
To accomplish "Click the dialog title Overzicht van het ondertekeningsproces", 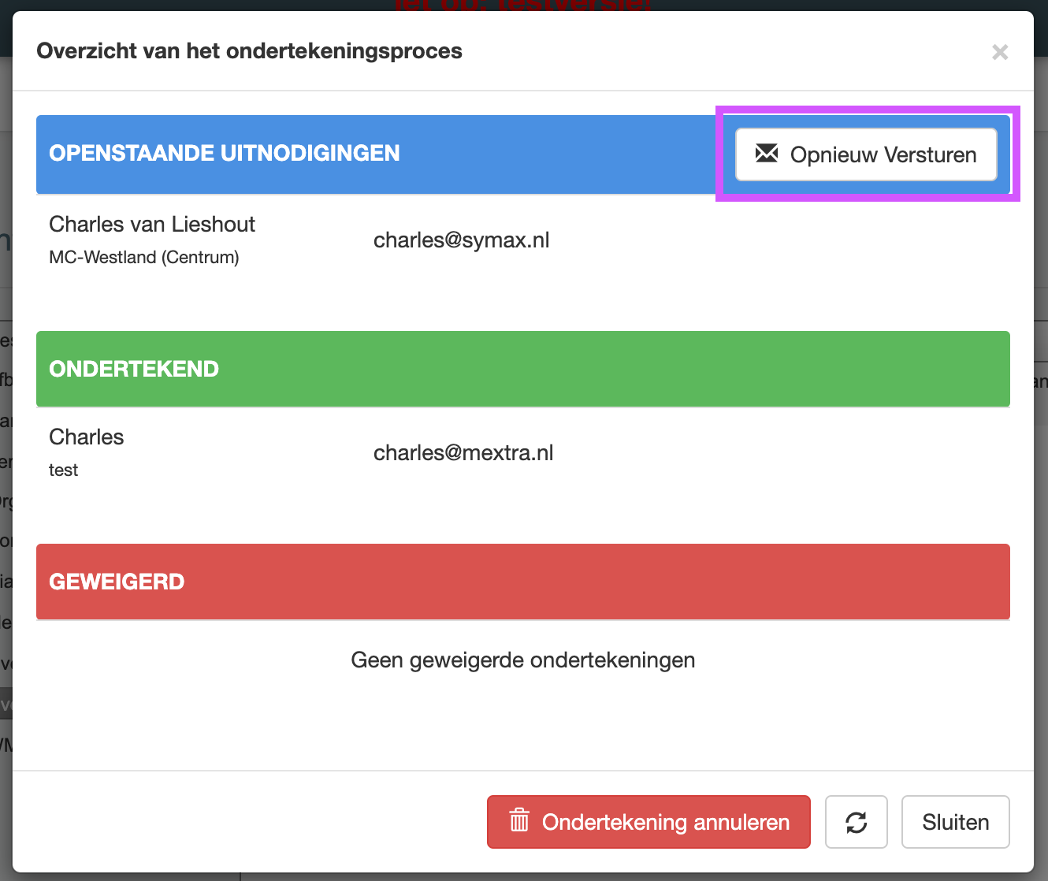I will (x=249, y=51).
